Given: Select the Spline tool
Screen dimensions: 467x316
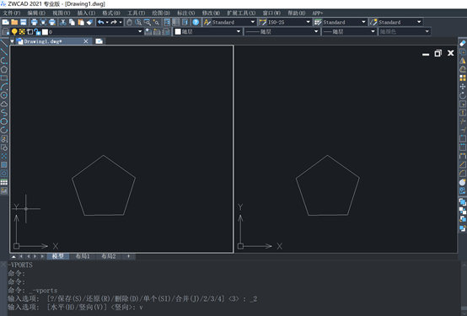Looking at the screenshot, I should coord(4,113).
